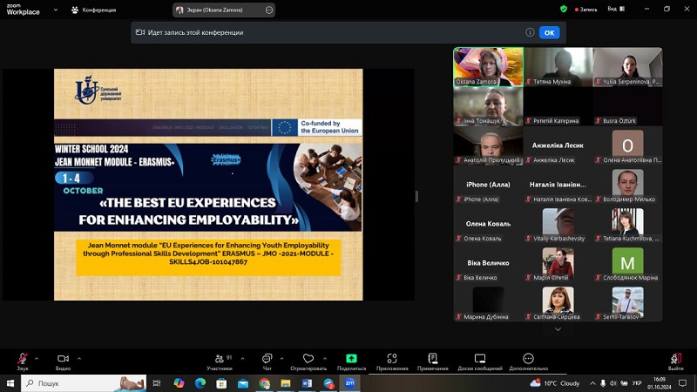
Task: Click the options circle on the Экран tab
Action: (269, 10)
